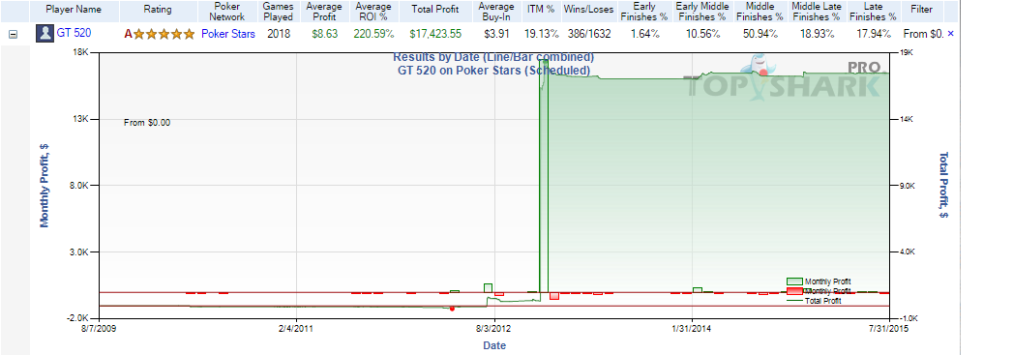Sort by the Games Played column header
Viewport: 1013px width, 355px height.
[279, 12]
